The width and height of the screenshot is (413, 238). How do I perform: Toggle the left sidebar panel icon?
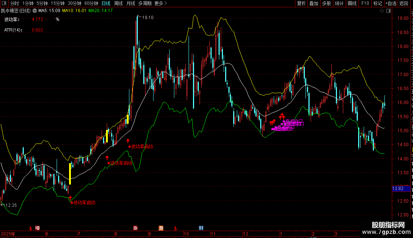click(x=4, y=3)
